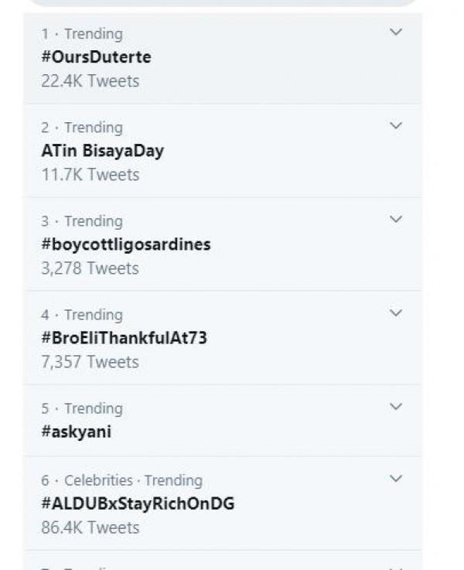The width and height of the screenshot is (464, 570).
Task: View the #BroEliThankfulAt73 trend
Action: tap(124, 338)
